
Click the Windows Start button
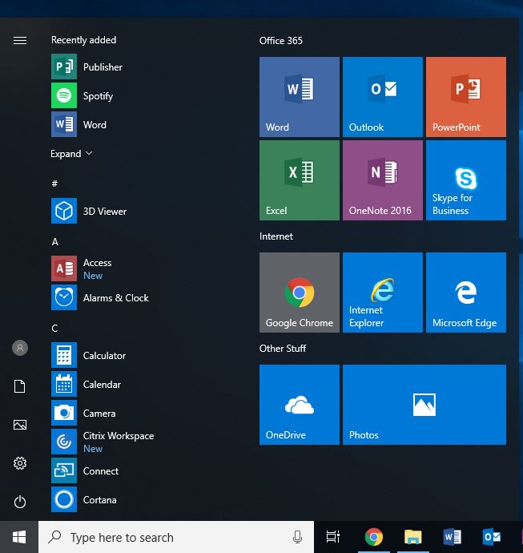[x=19, y=537]
